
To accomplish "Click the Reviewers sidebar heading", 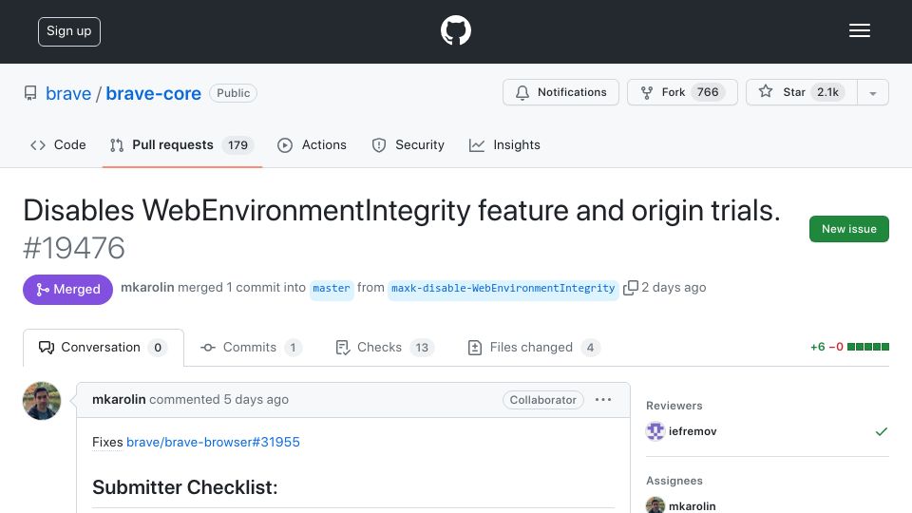I will point(674,406).
